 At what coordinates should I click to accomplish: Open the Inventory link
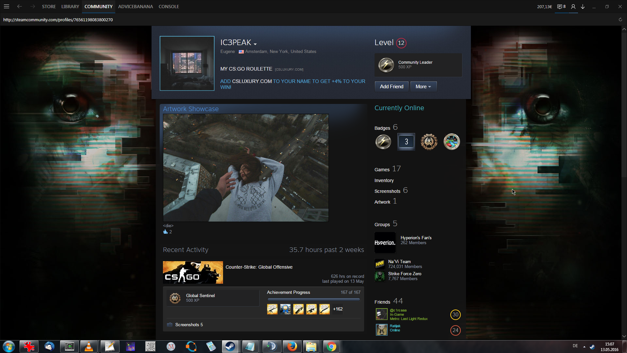pos(384,180)
